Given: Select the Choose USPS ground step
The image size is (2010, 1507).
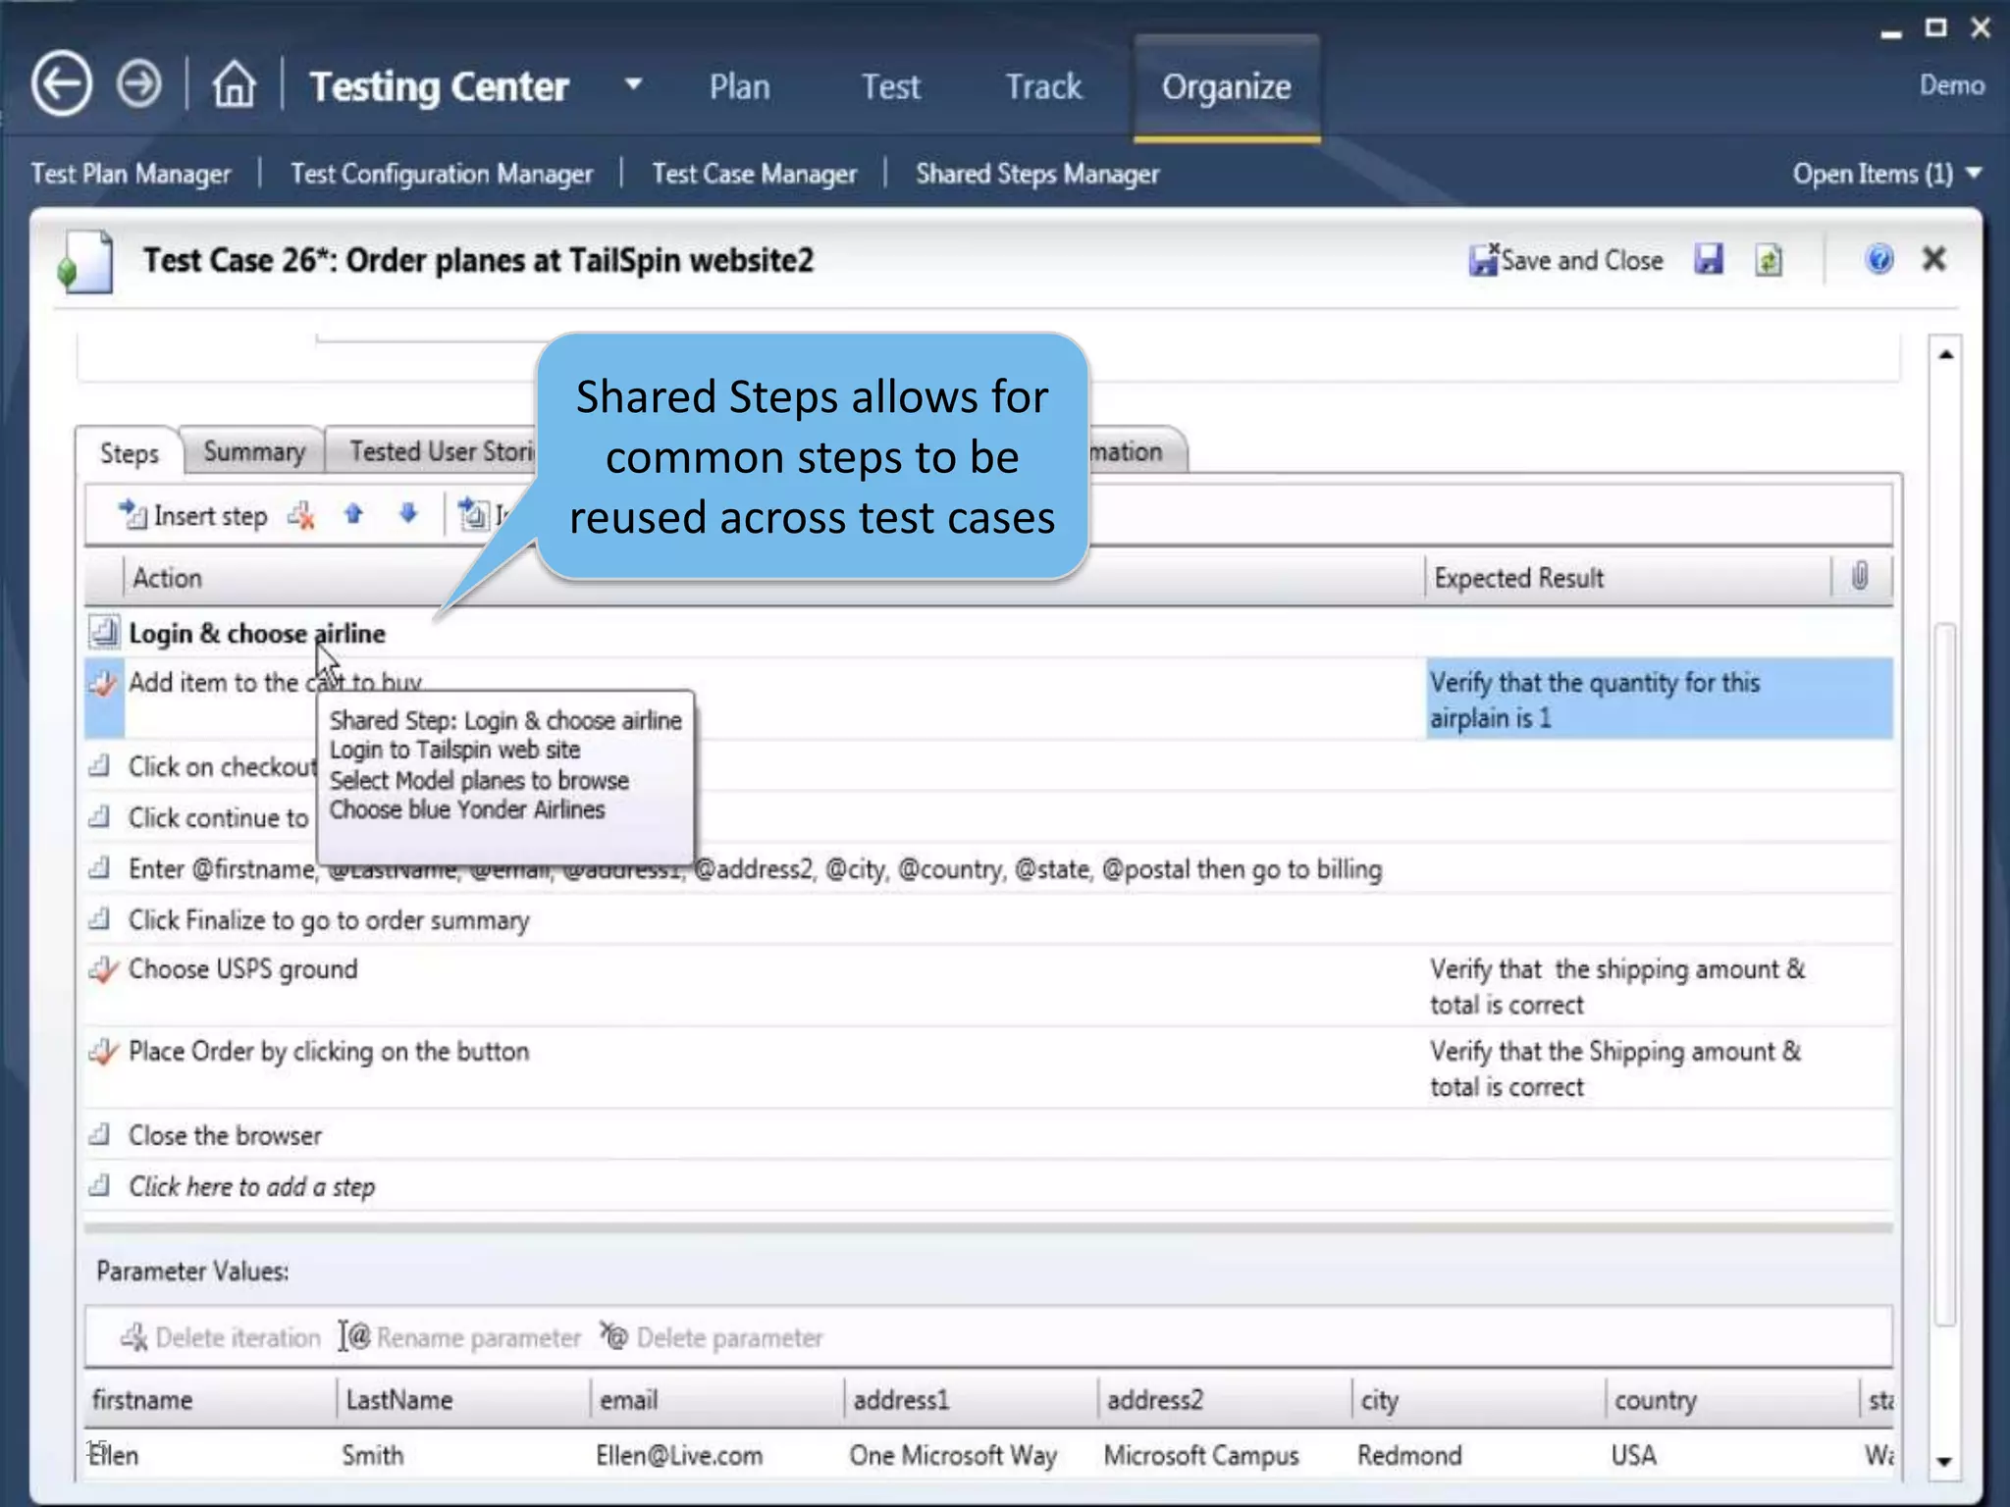Looking at the screenshot, I should click(242, 969).
